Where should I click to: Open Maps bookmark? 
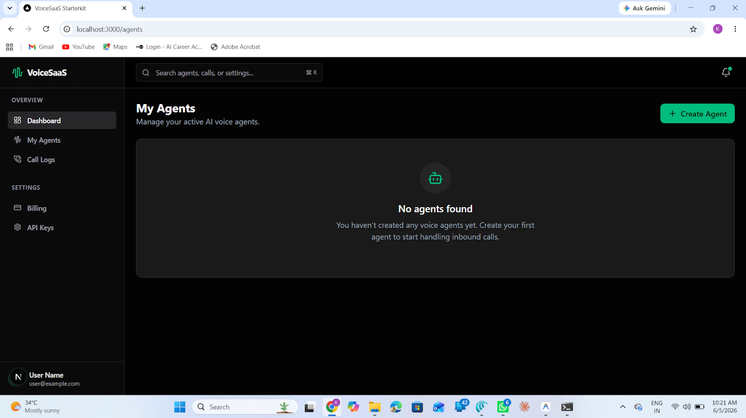coord(115,47)
